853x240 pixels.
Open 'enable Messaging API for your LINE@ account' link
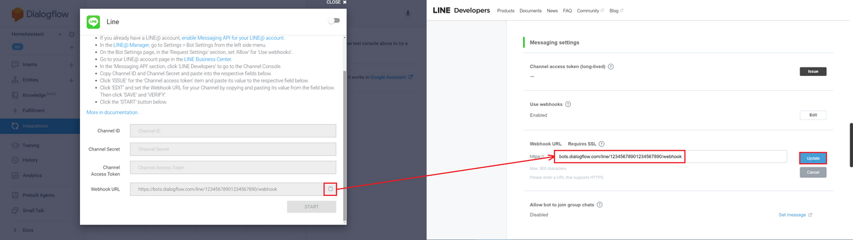point(233,38)
